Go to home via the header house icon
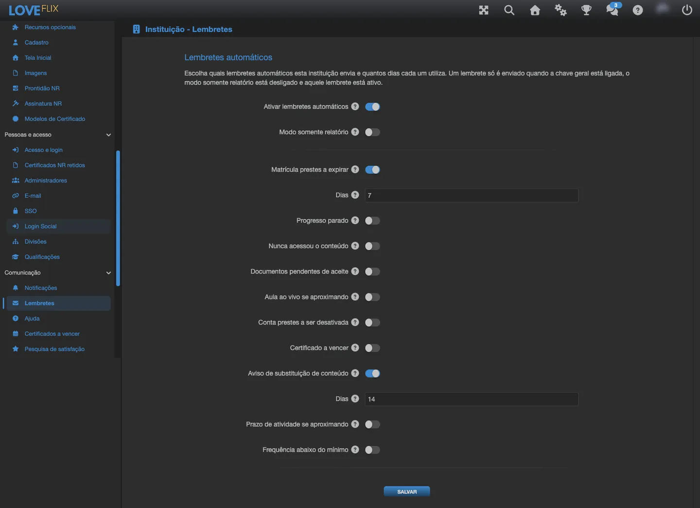Screen dimensions: 700x508 tap(535, 10)
